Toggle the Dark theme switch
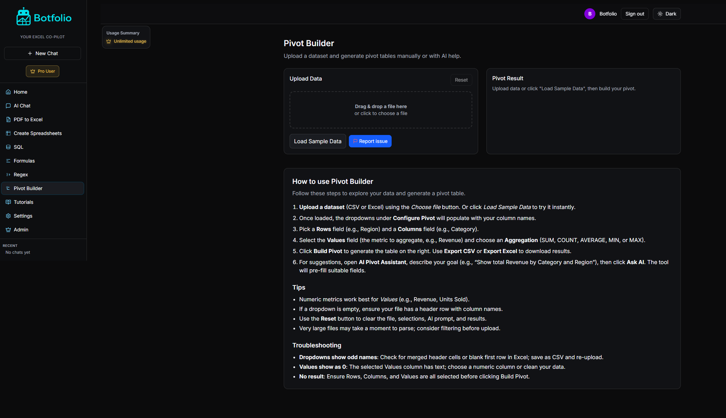Viewport: 726px width, 418px height. click(x=666, y=14)
